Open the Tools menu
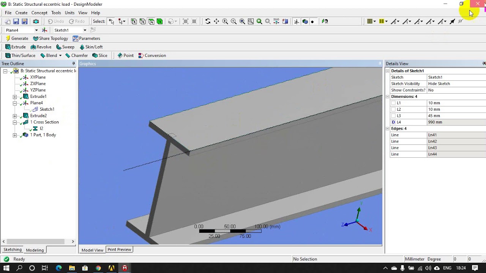The image size is (486, 273). 56,13
